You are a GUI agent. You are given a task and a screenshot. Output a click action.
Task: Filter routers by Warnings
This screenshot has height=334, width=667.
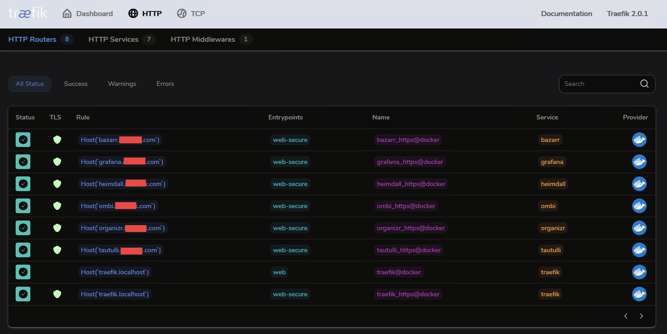pos(122,84)
